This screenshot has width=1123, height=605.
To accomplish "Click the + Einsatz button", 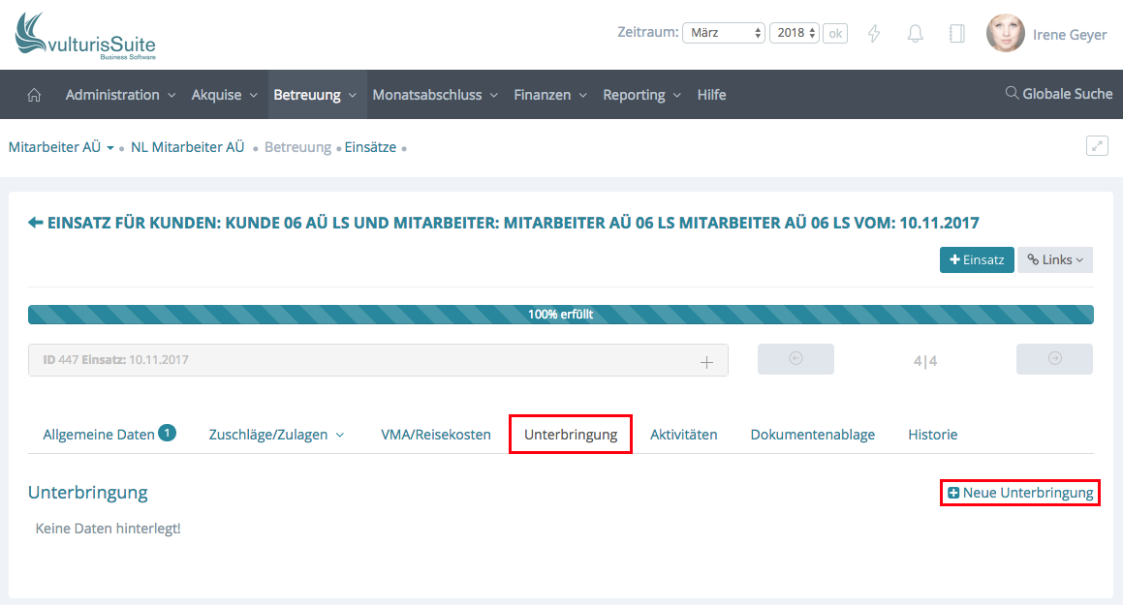I will coord(976,260).
